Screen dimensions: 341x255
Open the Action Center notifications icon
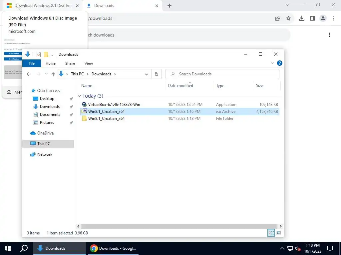(x=330, y=248)
